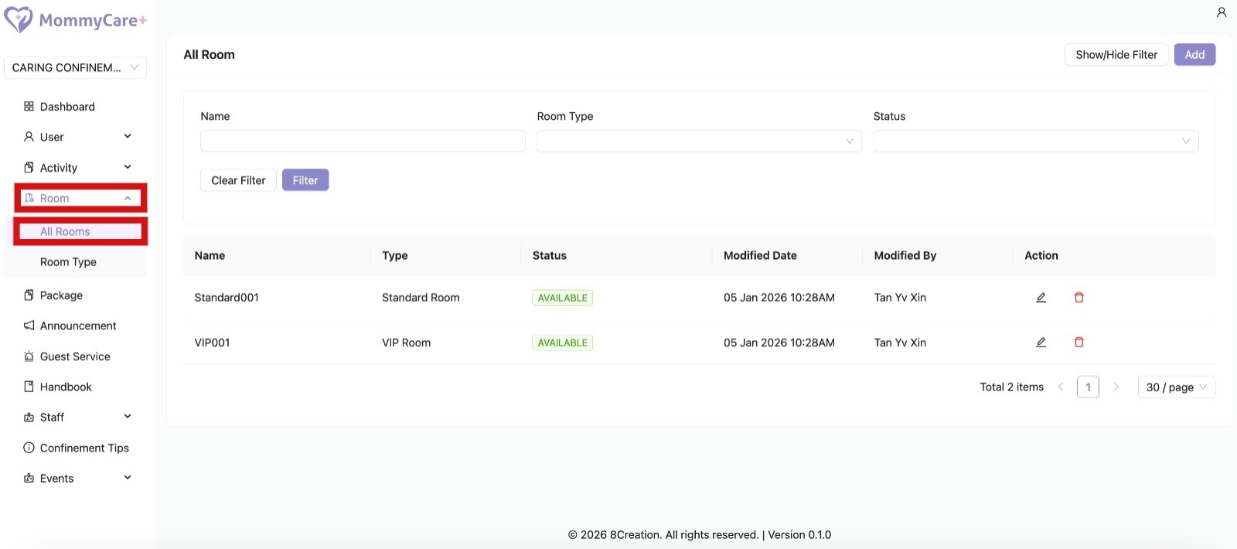1237x549 pixels.
Task: Open Room Type submenu item
Action: click(x=68, y=262)
